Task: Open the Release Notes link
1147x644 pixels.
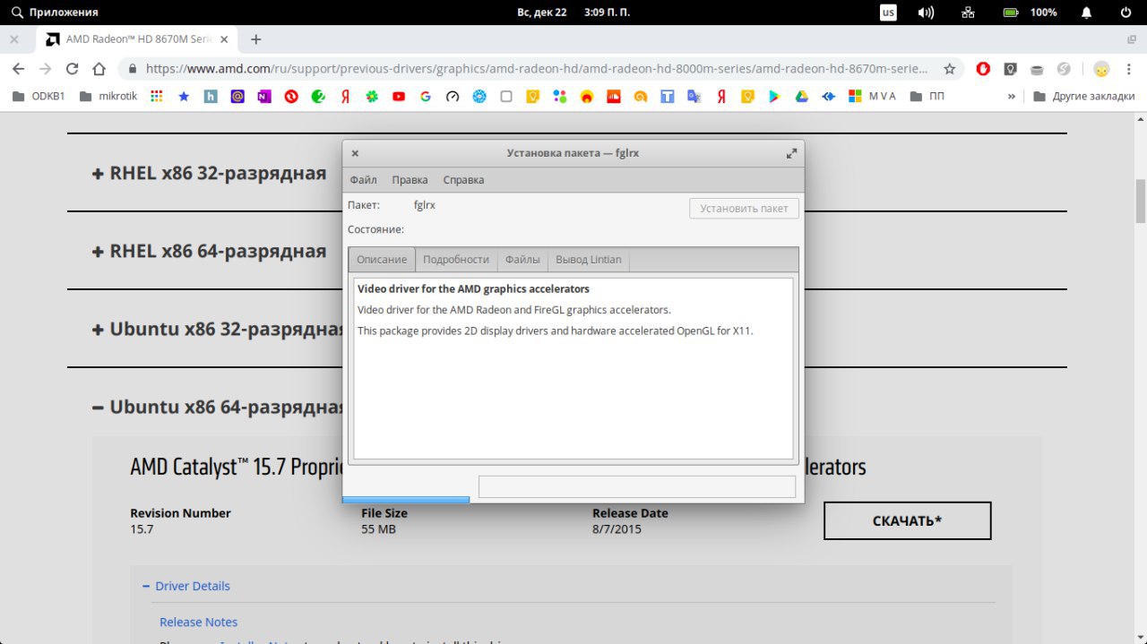Action: point(198,622)
